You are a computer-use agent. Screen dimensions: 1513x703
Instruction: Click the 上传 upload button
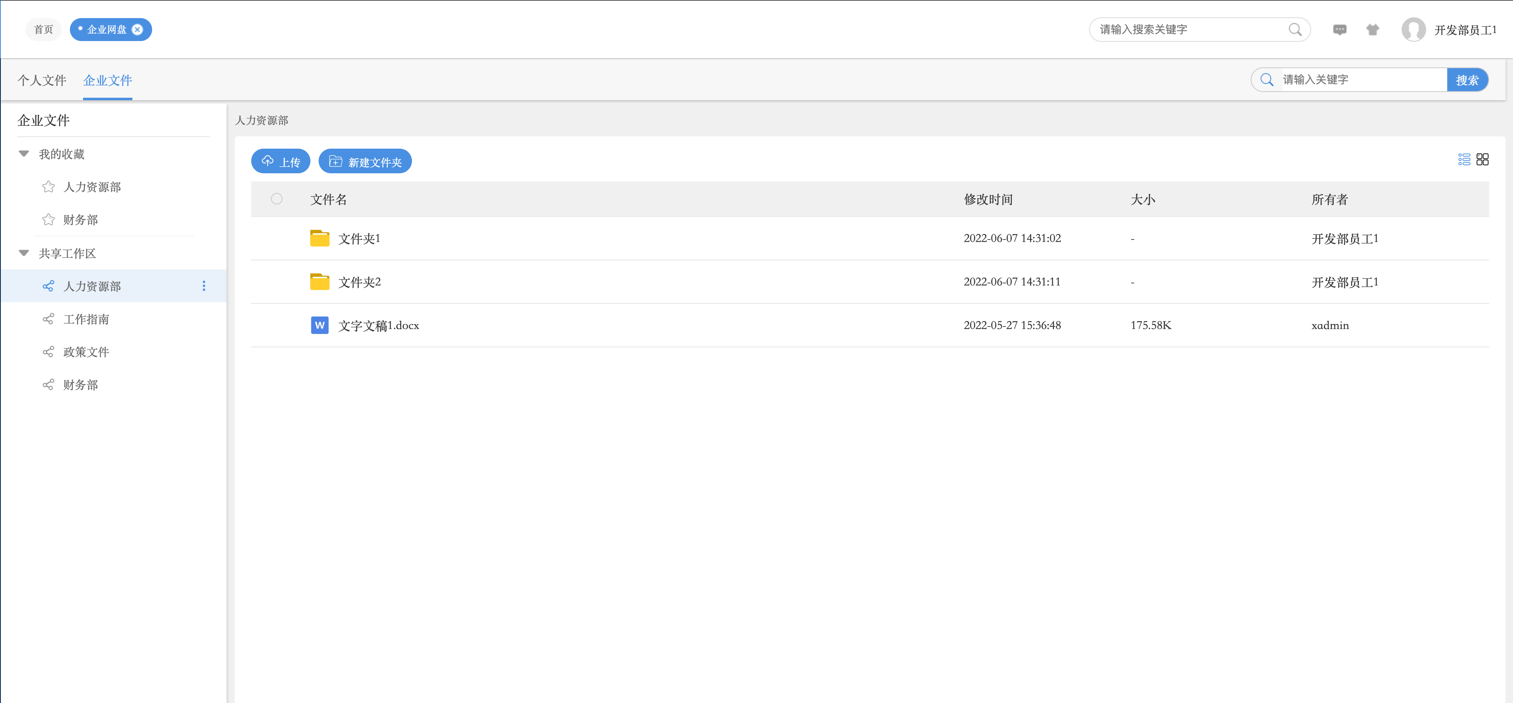coord(281,161)
